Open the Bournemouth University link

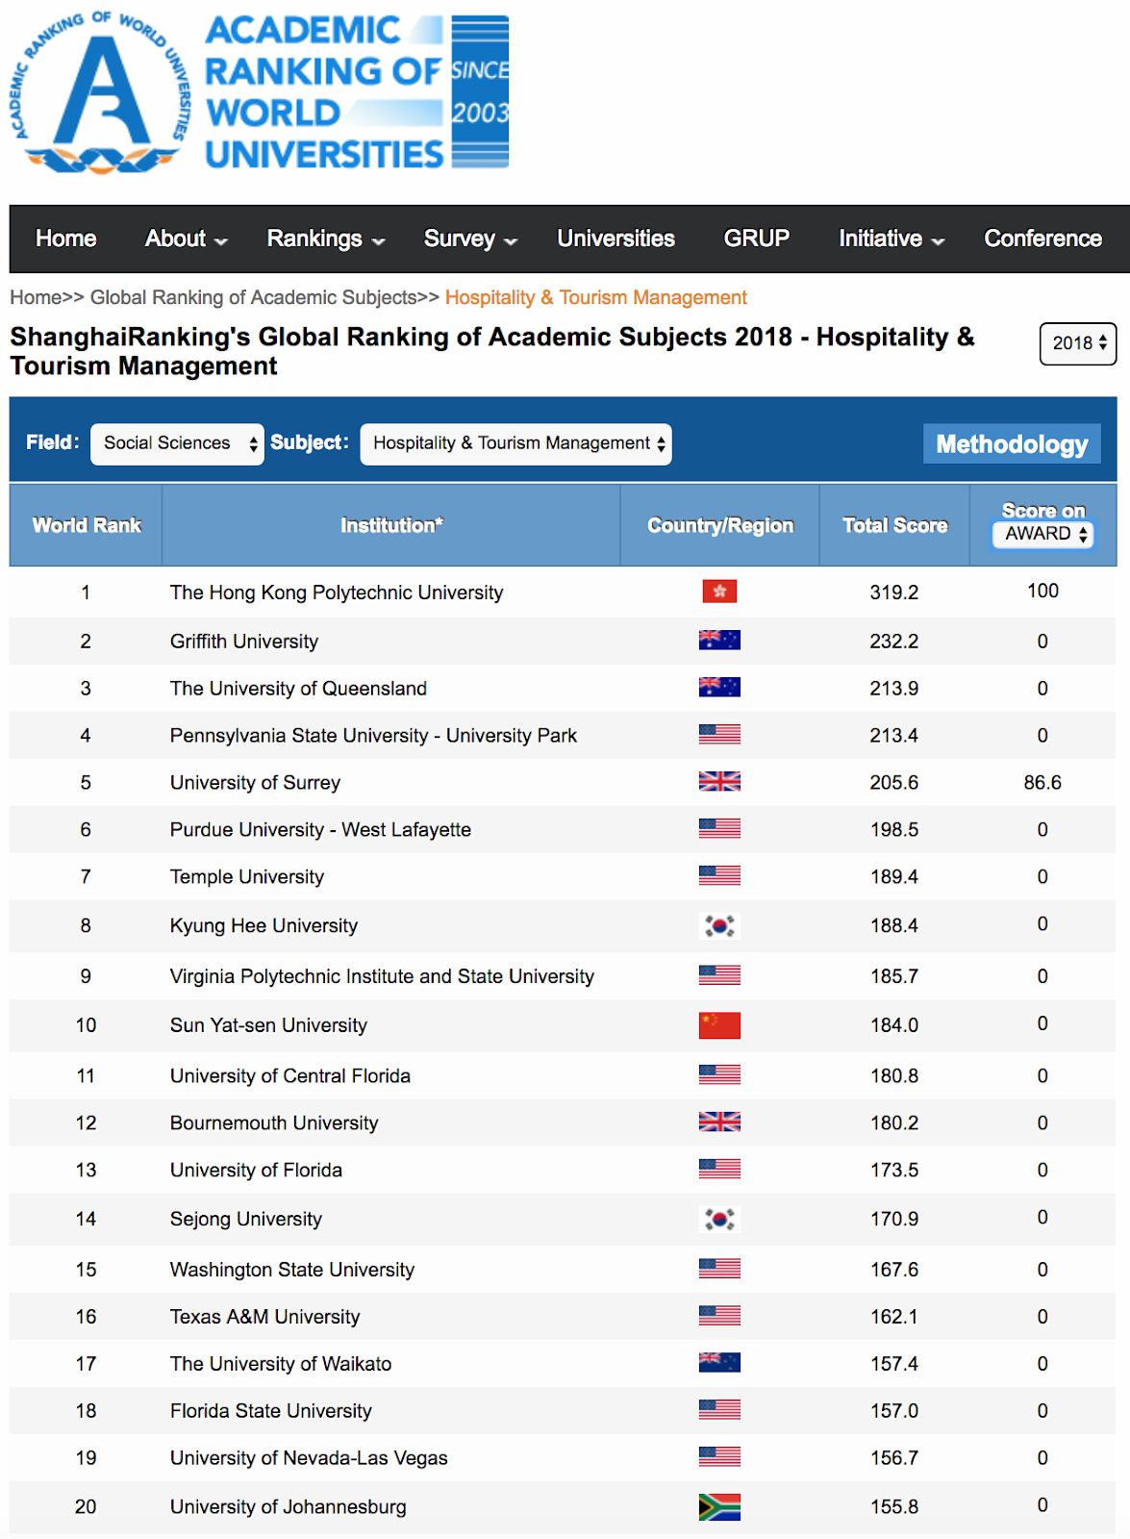[274, 1123]
